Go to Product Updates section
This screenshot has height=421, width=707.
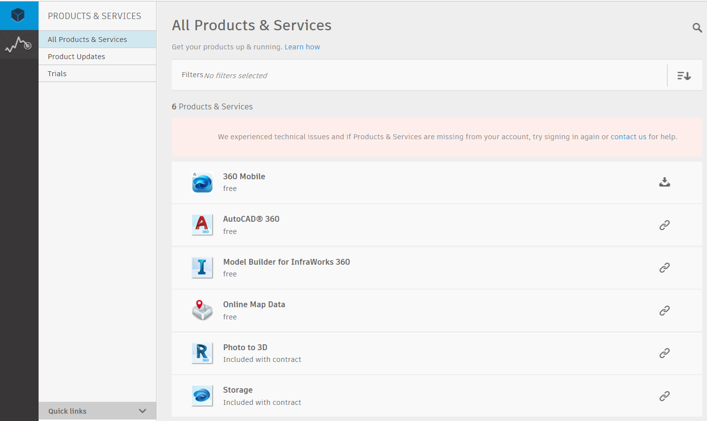pyautogui.click(x=98, y=57)
